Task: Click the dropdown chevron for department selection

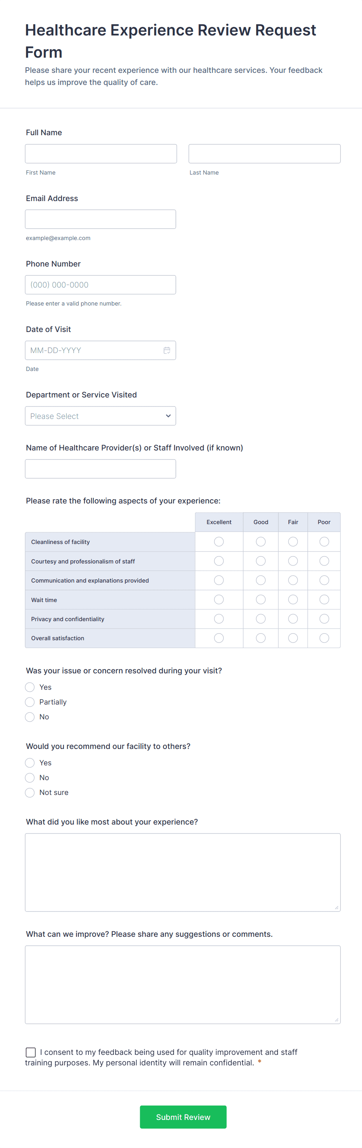Action: 168,415
